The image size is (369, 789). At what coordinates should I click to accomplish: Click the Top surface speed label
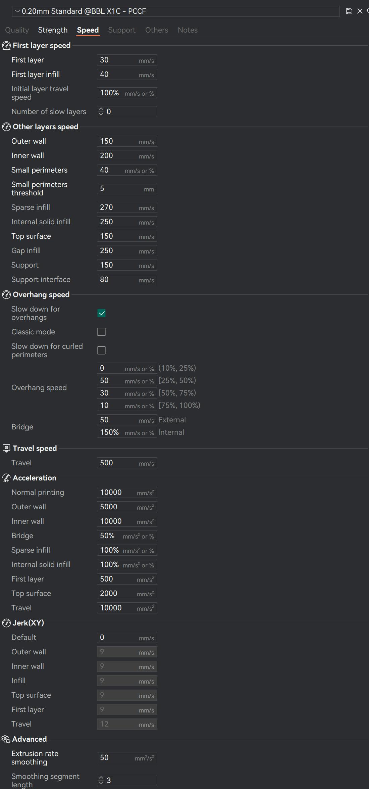pyautogui.click(x=31, y=236)
